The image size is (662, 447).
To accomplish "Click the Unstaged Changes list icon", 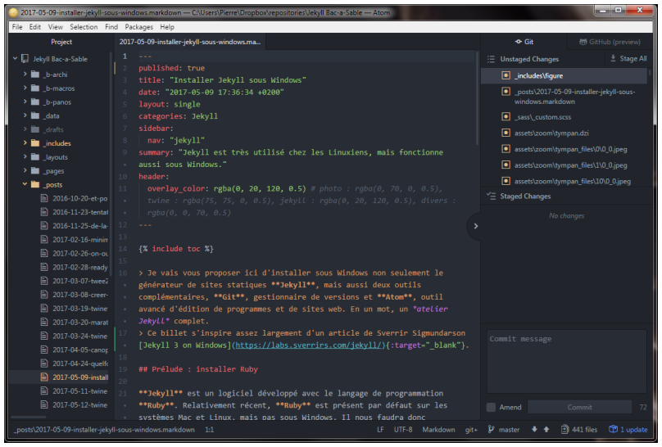I will click(x=491, y=59).
